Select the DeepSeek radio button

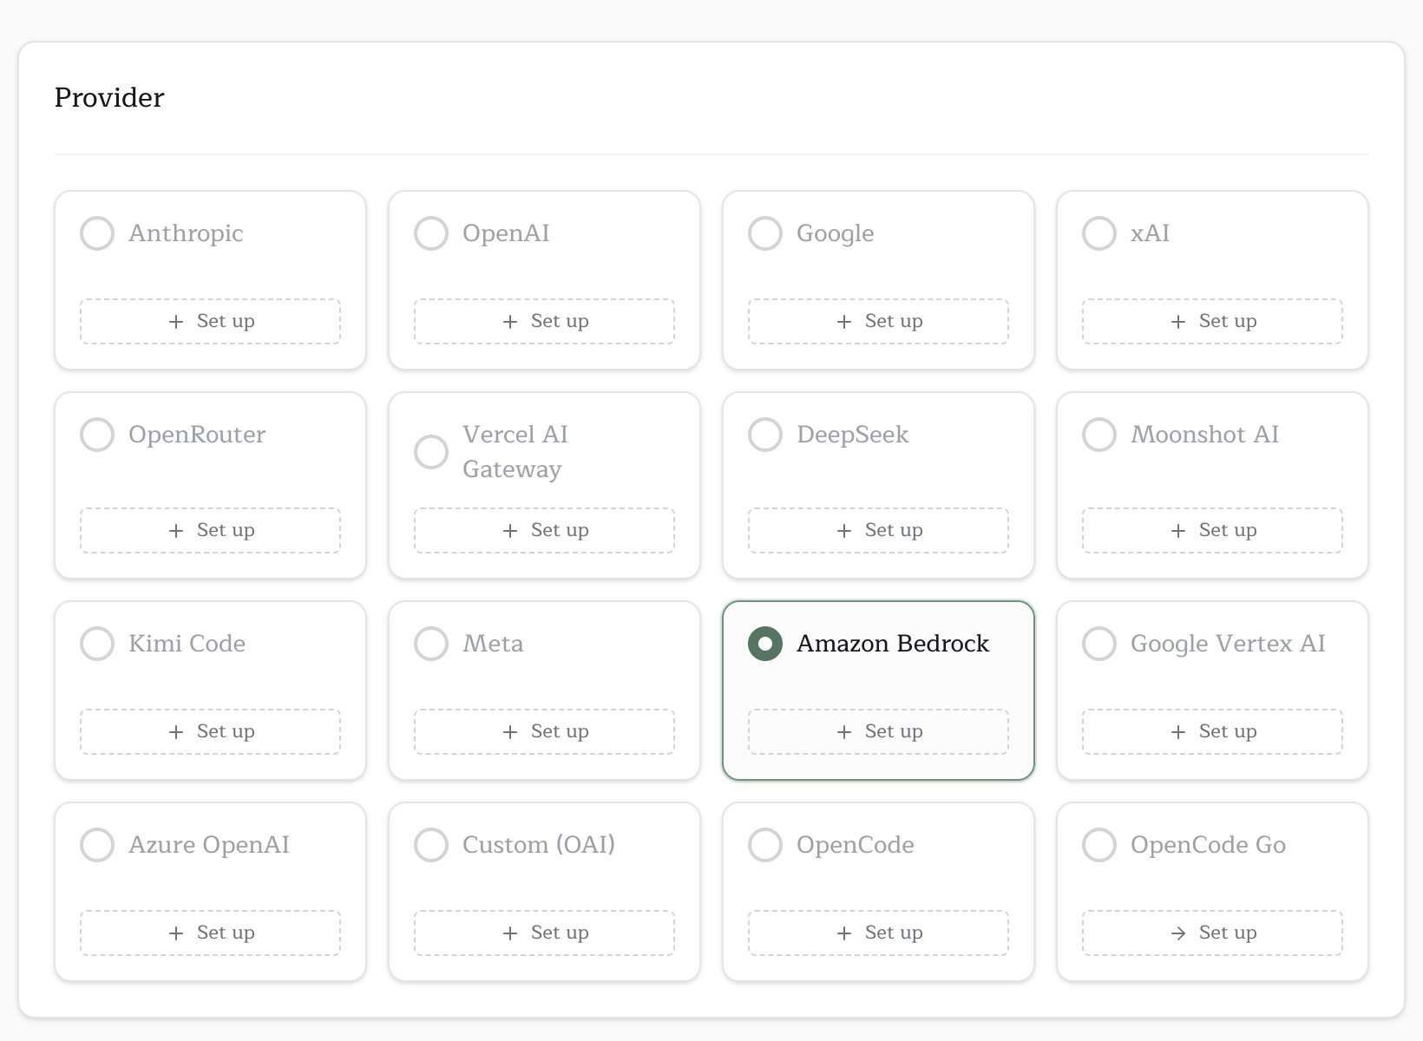pos(765,435)
